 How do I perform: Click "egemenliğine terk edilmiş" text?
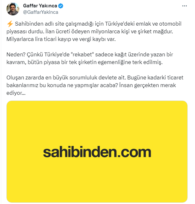click(130, 62)
